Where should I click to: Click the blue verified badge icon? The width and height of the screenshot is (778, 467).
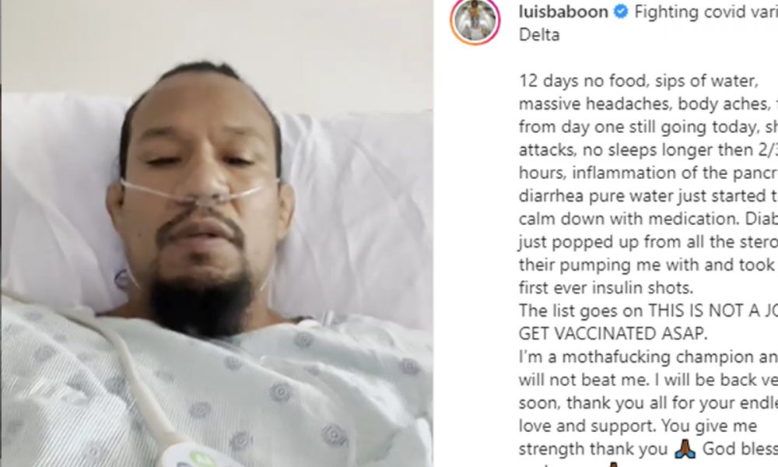pyautogui.click(x=621, y=12)
